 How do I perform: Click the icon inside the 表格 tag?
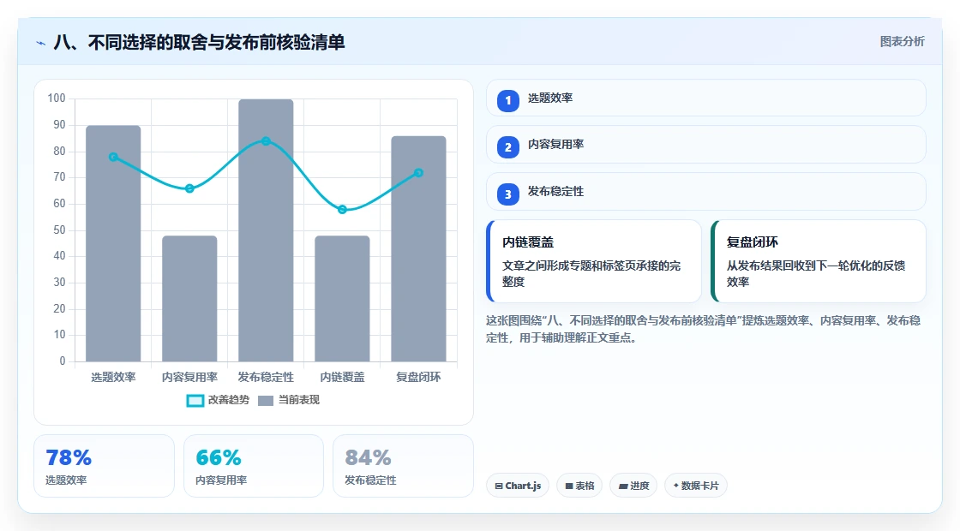click(569, 486)
